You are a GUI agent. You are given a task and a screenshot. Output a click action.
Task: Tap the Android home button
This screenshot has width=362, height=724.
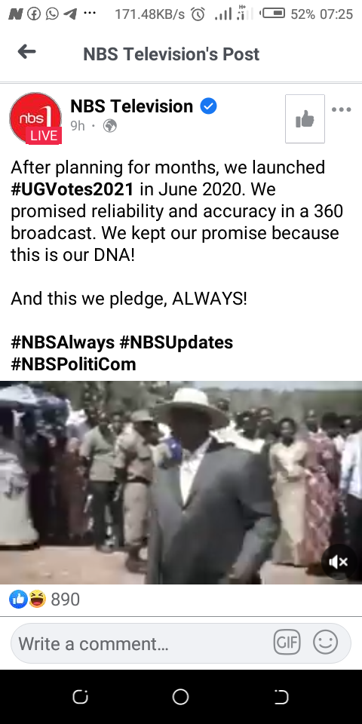click(x=180, y=697)
